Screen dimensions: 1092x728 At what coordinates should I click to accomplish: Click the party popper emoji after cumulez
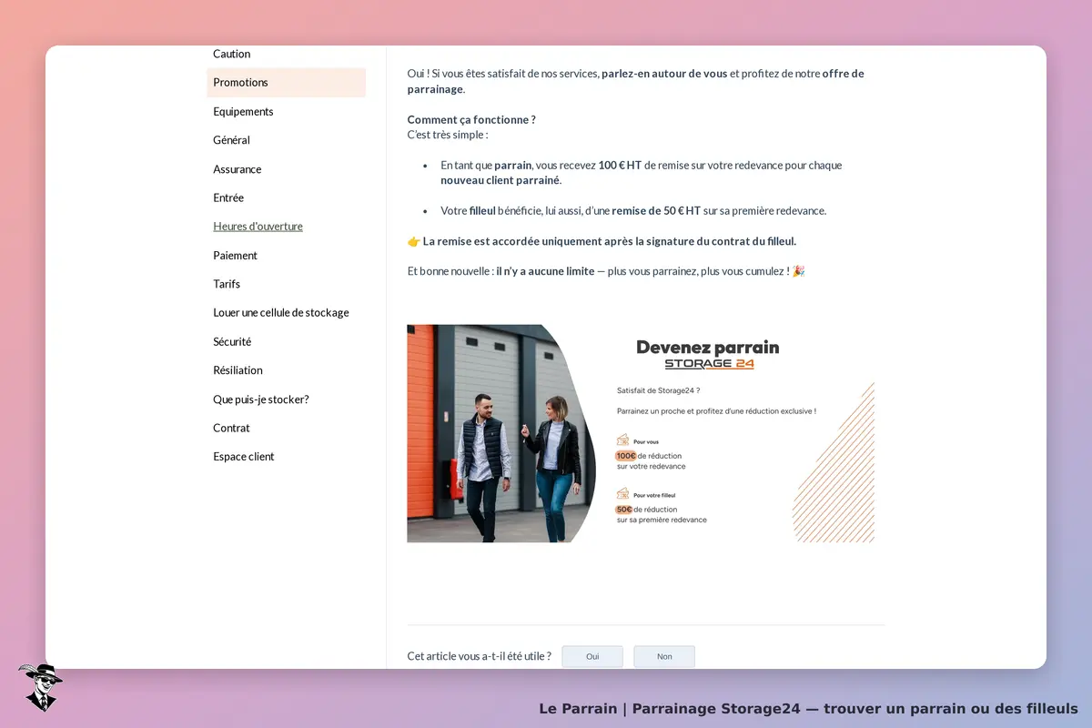(798, 271)
